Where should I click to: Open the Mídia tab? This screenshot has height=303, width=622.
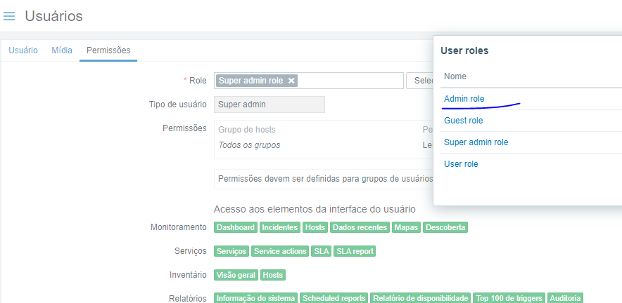62,50
